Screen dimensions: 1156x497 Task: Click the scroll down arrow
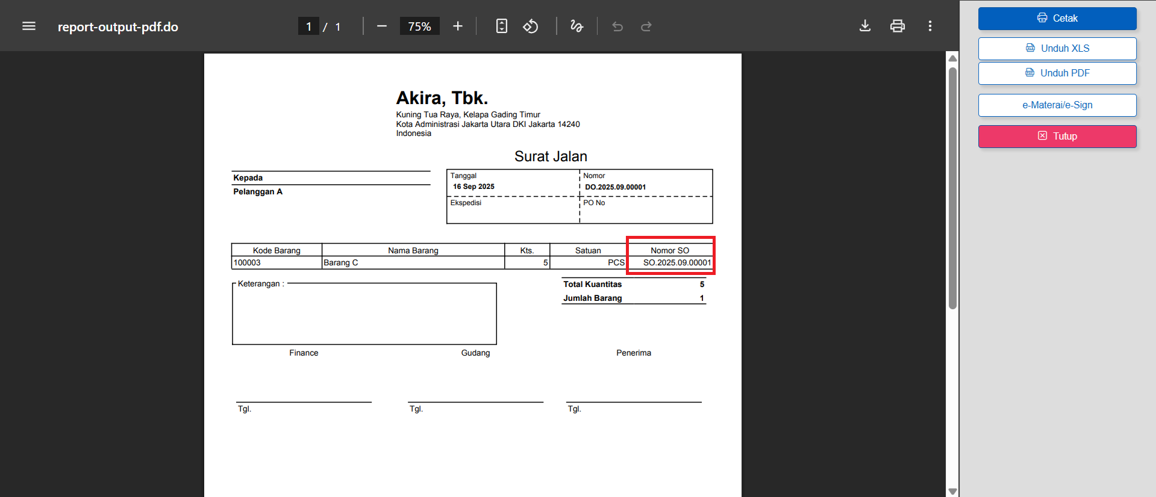pos(952,491)
